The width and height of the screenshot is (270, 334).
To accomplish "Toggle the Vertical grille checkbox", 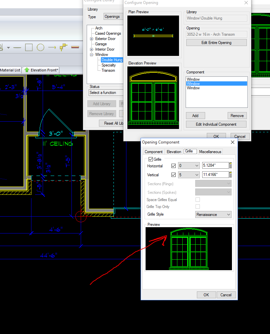I will [173, 175].
